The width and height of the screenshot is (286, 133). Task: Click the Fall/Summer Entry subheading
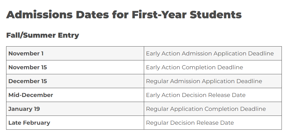click(x=43, y=35)
